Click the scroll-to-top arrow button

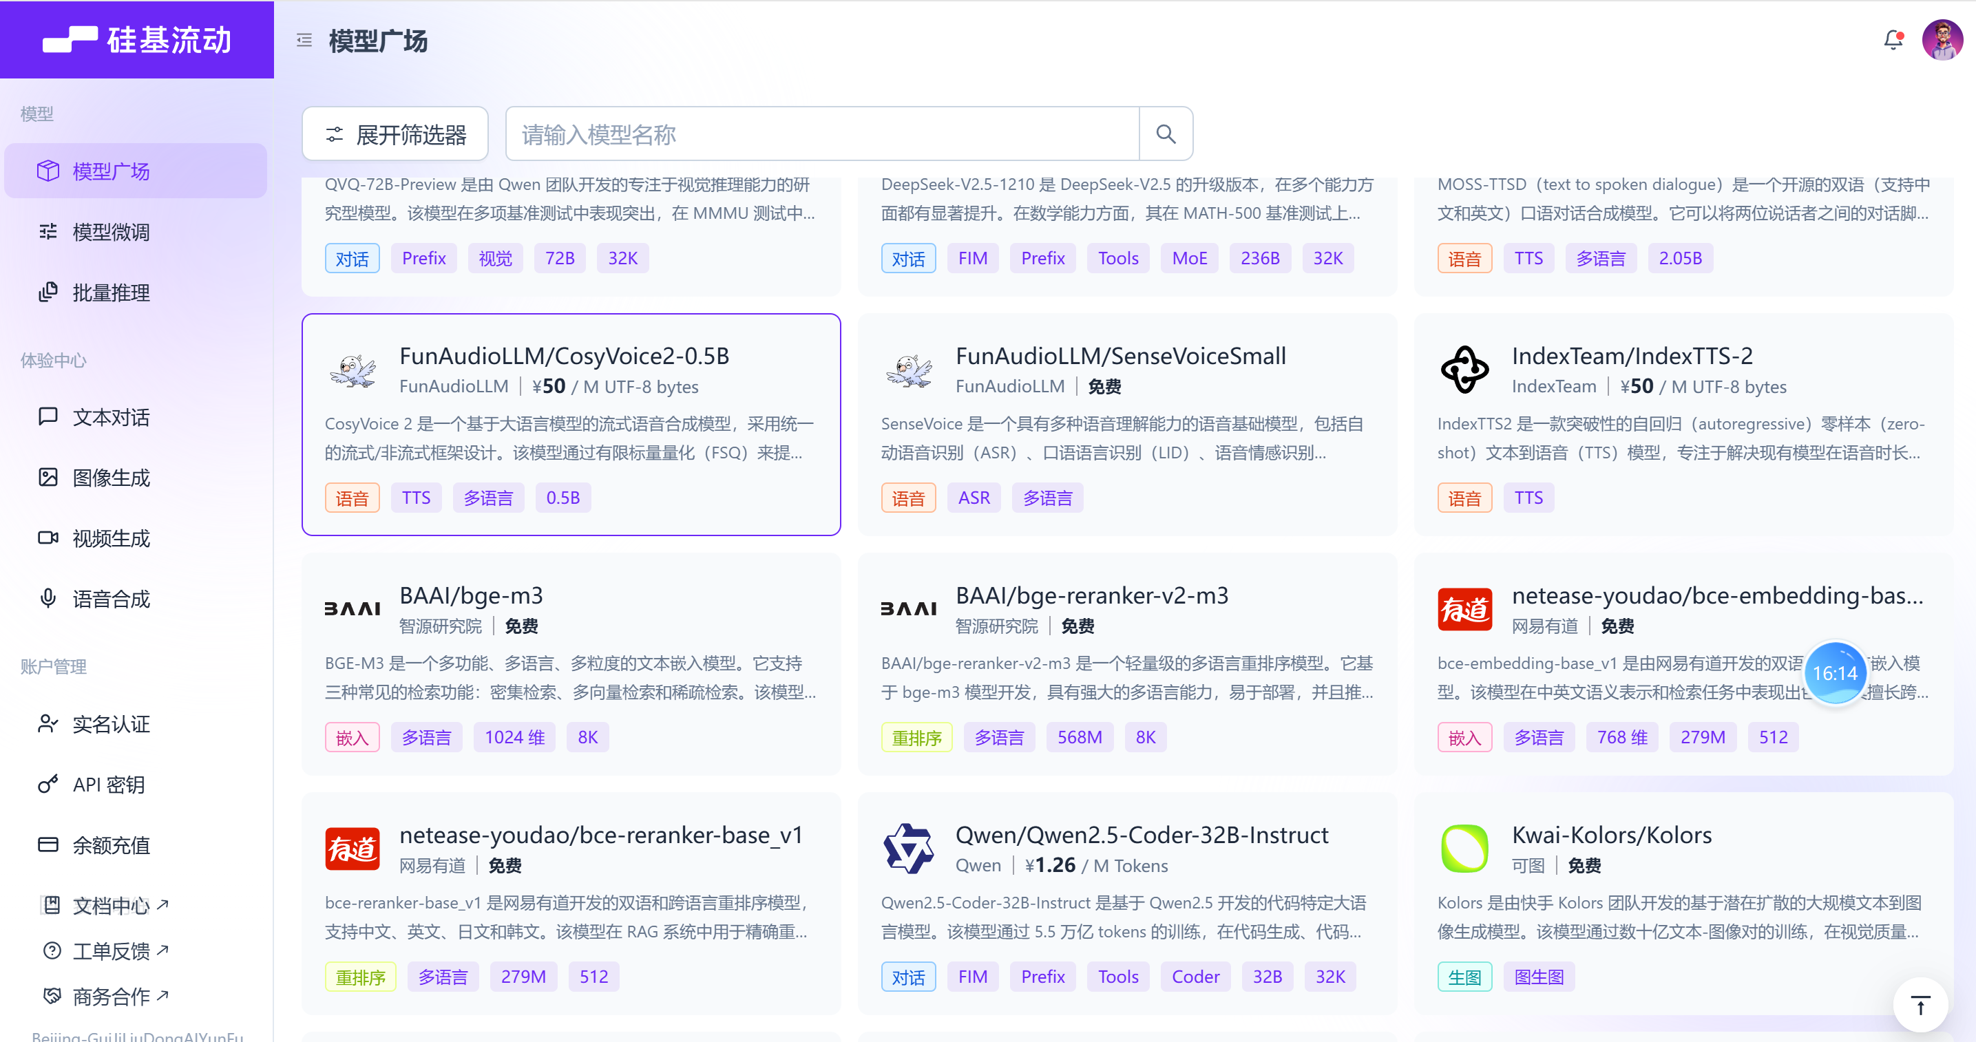coord(1920,1006)
